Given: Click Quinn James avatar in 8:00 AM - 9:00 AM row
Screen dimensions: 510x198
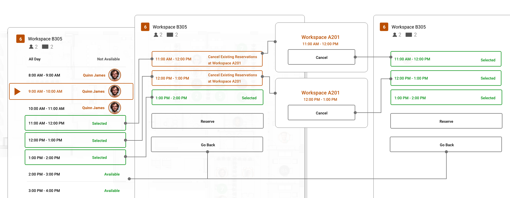Looking at the screenshot, I should coord(115,75).
